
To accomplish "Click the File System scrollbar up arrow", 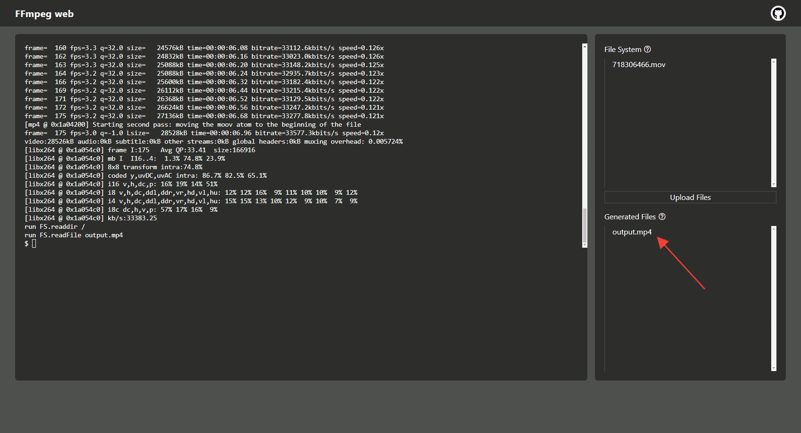I will click(774, 61).
